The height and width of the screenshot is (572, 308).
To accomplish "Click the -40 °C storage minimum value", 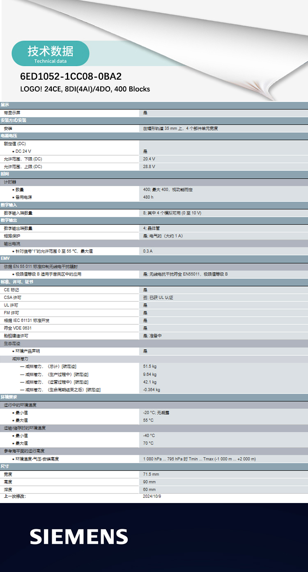I will click(x=149, y=435).
